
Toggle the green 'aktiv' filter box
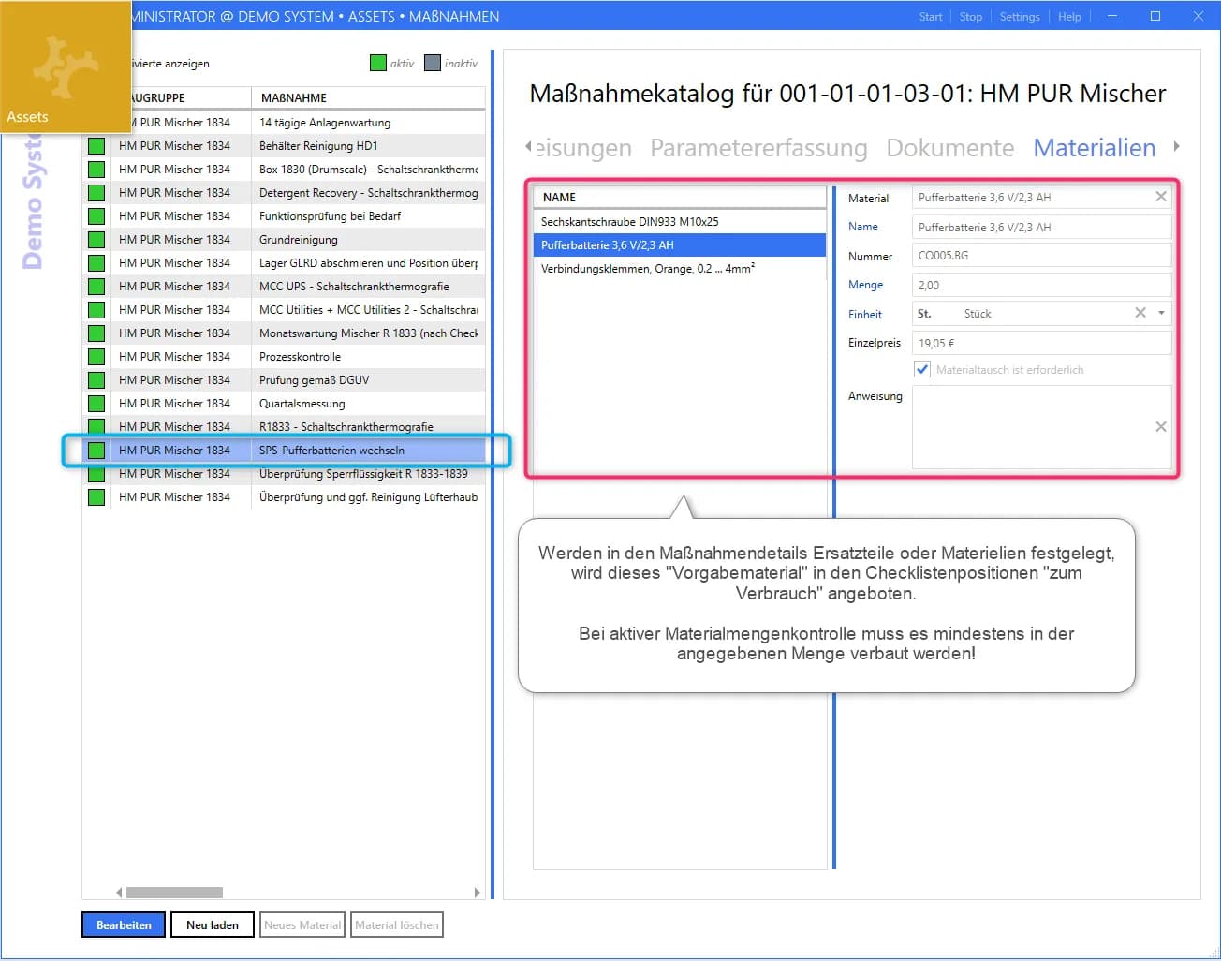[x=378, y=63]
